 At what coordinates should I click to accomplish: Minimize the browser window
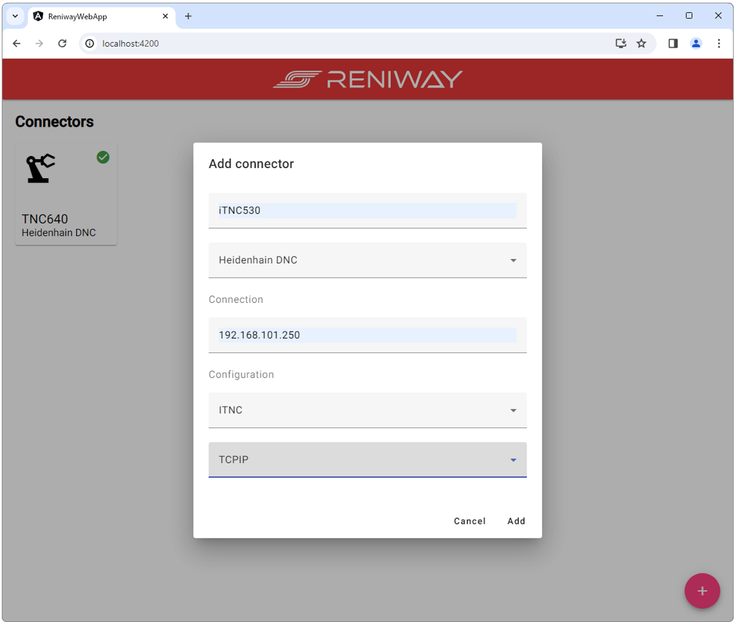tap(660, 16)
